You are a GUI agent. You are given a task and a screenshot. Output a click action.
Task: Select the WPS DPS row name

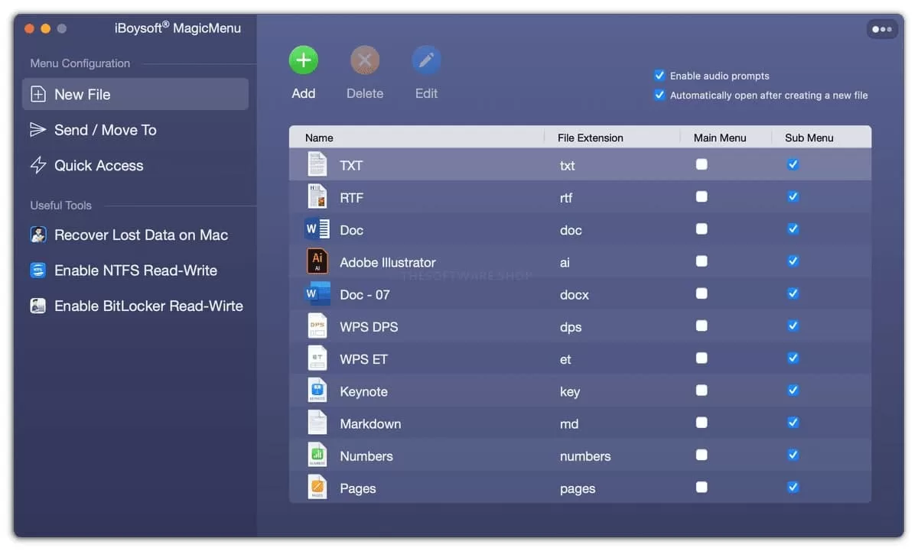tap(369, 327)
